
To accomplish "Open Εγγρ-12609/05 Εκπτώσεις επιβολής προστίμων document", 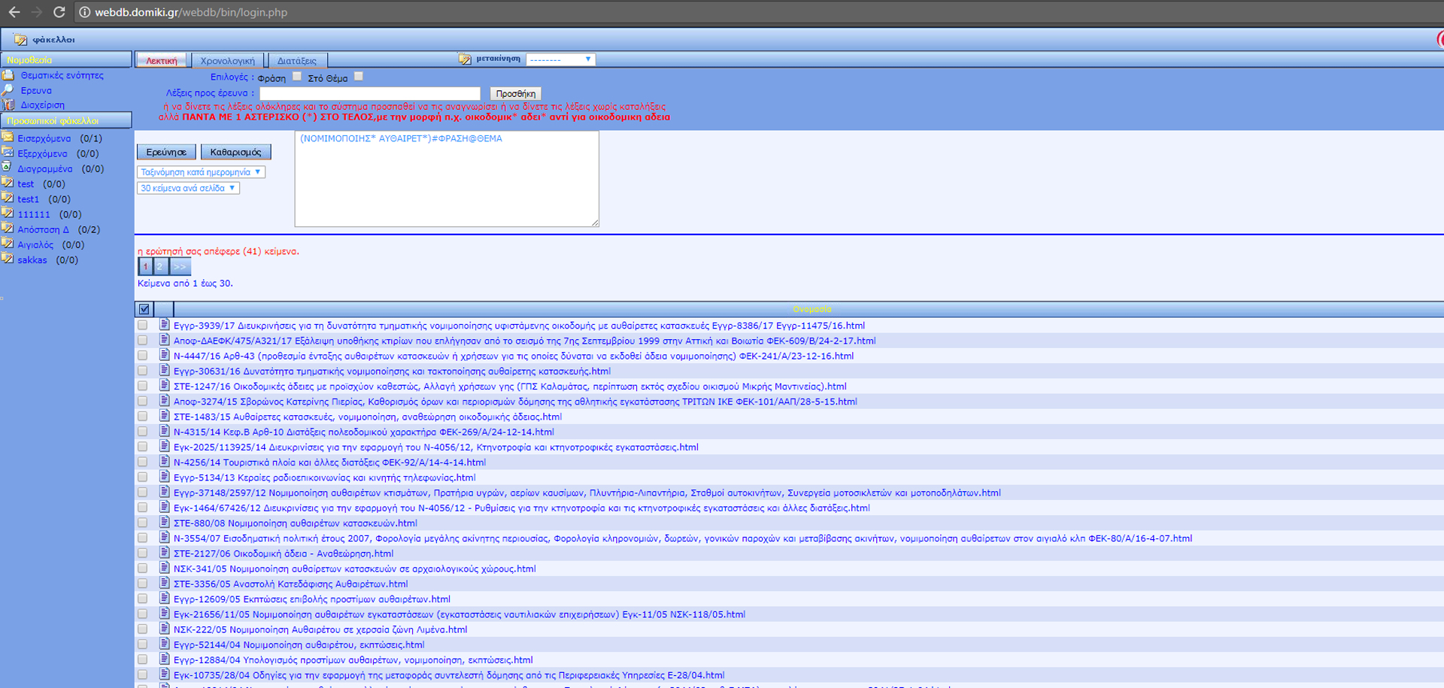I will (312, 599).
